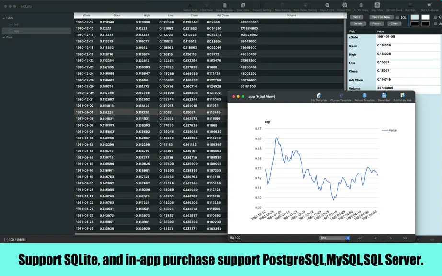Click the light blue color swatch
The height and width of the screenshot is (276, 442).
[415, 17]
